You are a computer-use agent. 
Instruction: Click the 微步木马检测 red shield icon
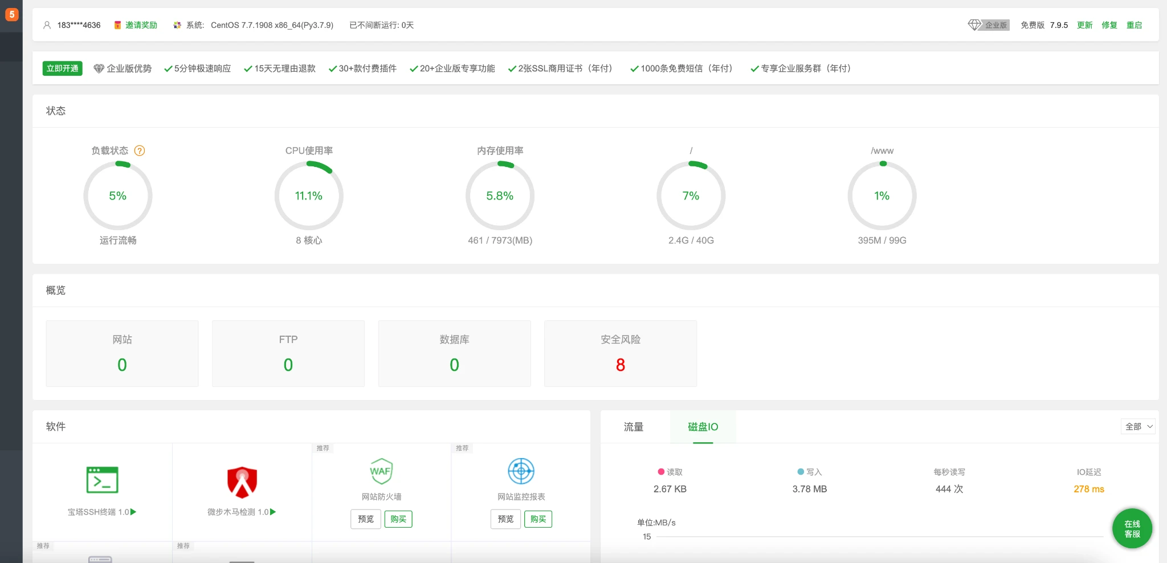coord(242,482)
